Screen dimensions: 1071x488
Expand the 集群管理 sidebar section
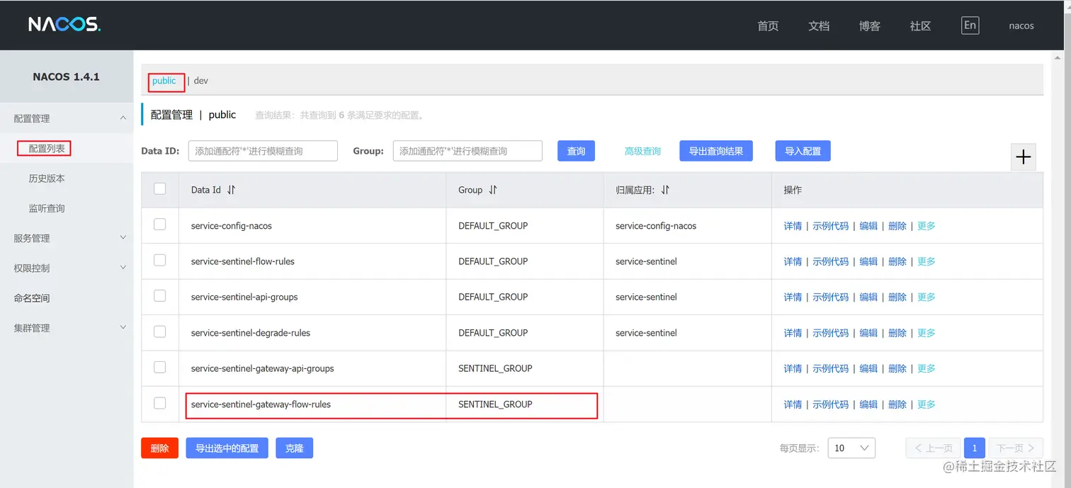point(67,328)
